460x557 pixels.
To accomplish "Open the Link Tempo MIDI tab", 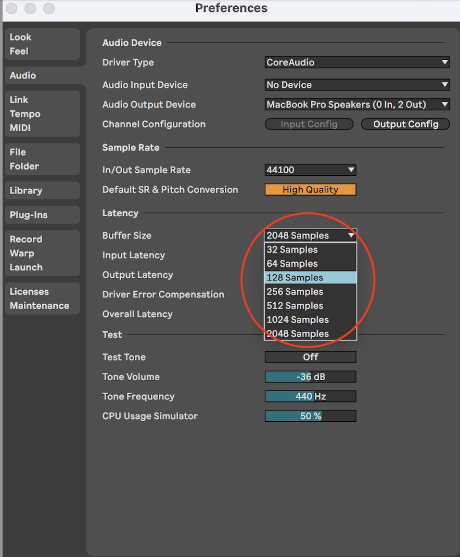I will click(x=42, y=114).
